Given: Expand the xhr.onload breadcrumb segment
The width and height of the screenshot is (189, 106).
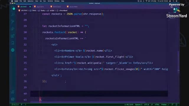Looking at the screenshot, I should [63, 11].
